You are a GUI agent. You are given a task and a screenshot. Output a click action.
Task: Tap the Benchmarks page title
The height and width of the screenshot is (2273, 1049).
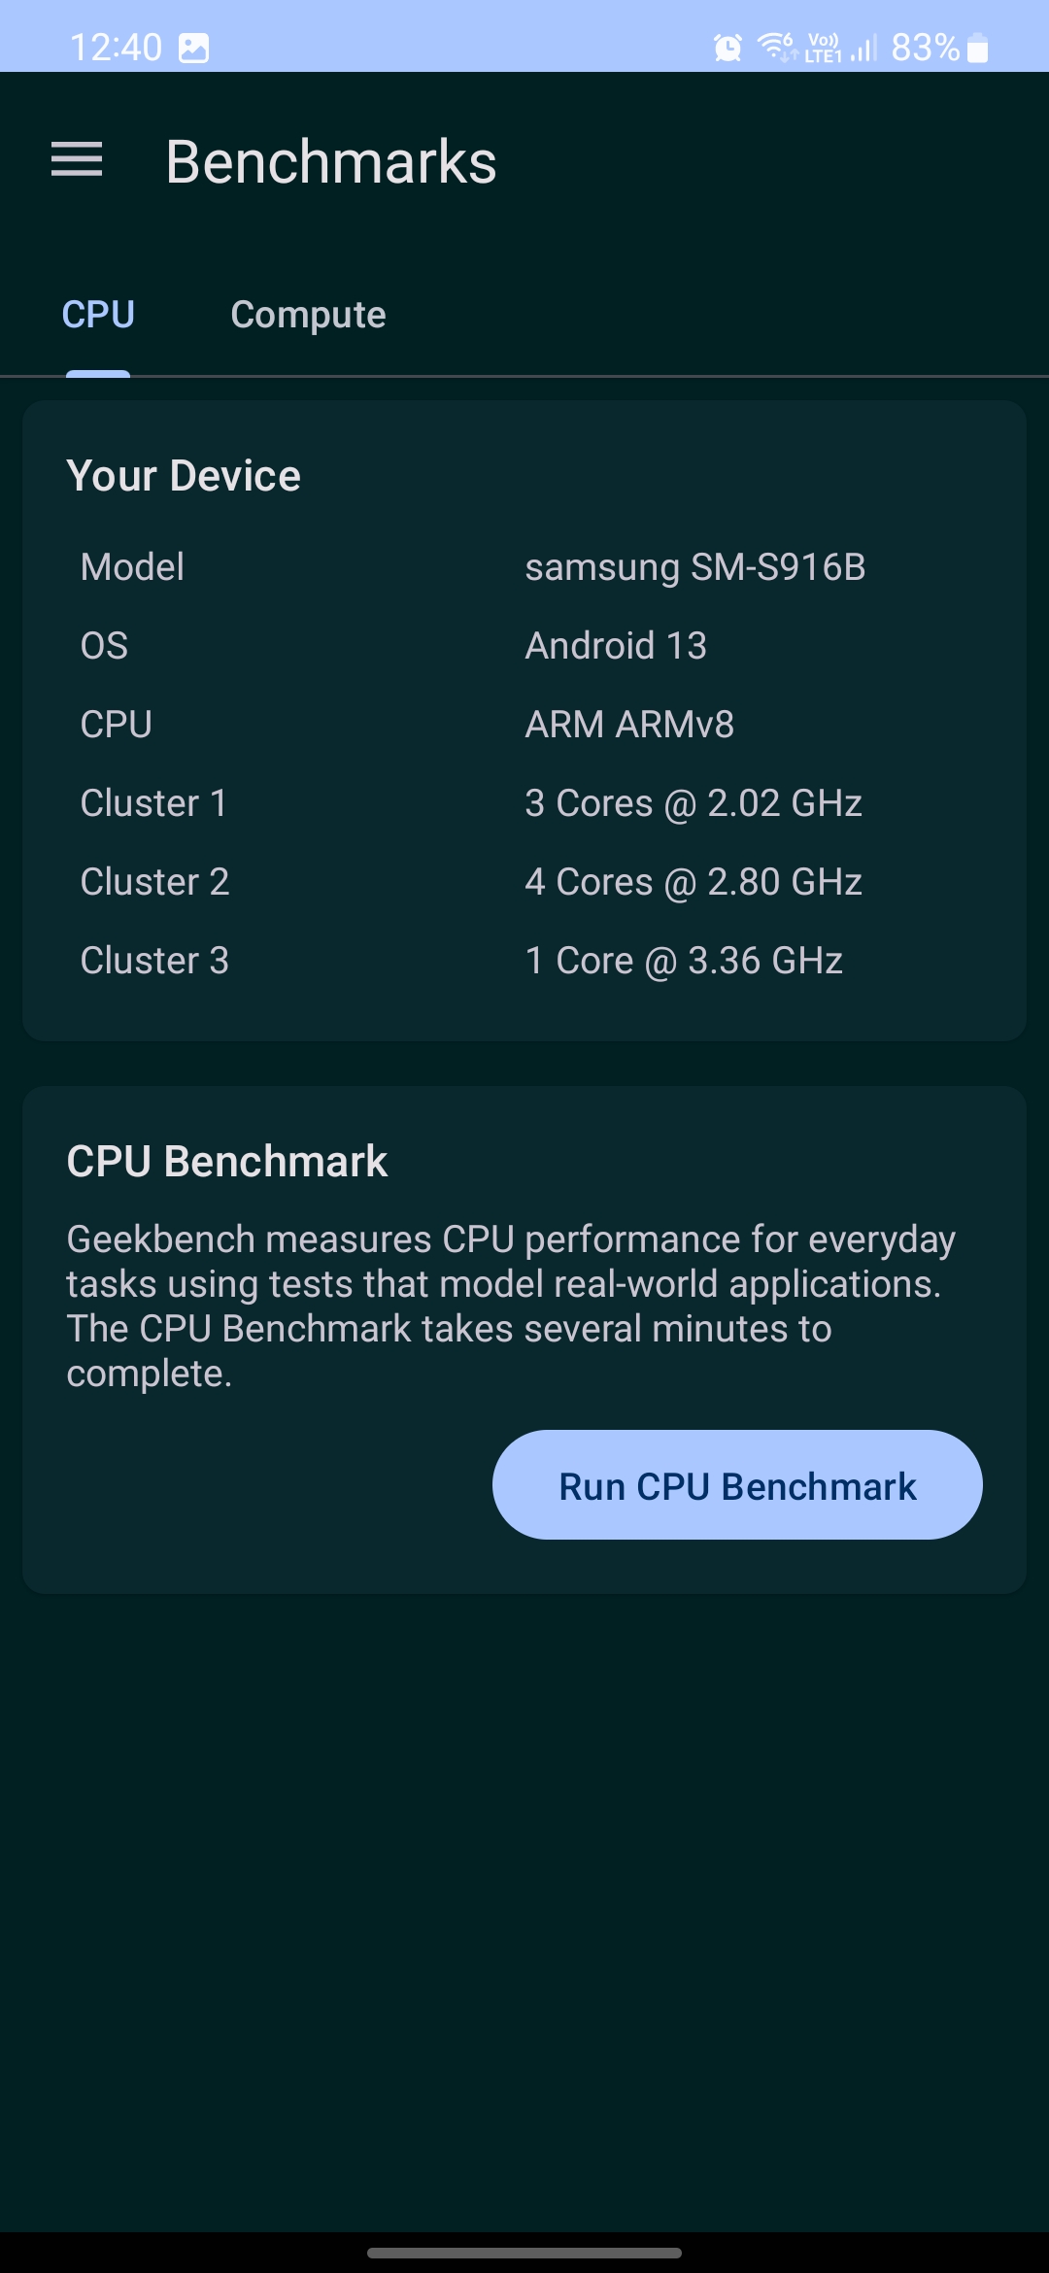[x=331, y=161]
